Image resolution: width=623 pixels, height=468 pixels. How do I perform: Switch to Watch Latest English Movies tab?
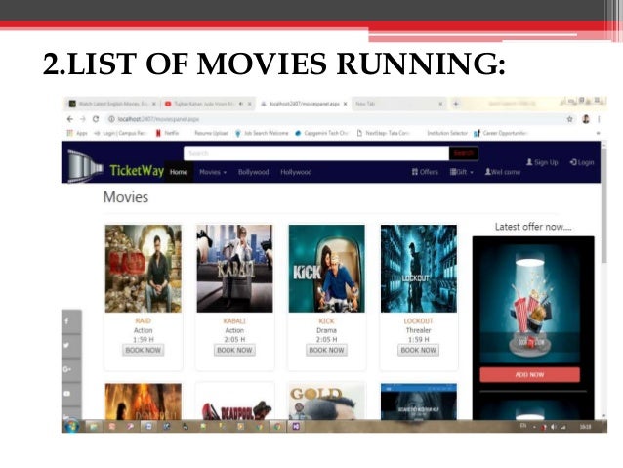(x=112, y=104)
